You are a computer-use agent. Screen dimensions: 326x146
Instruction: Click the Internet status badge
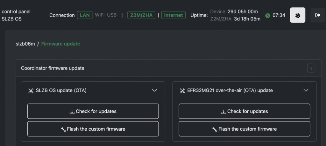tap(174, 15)
